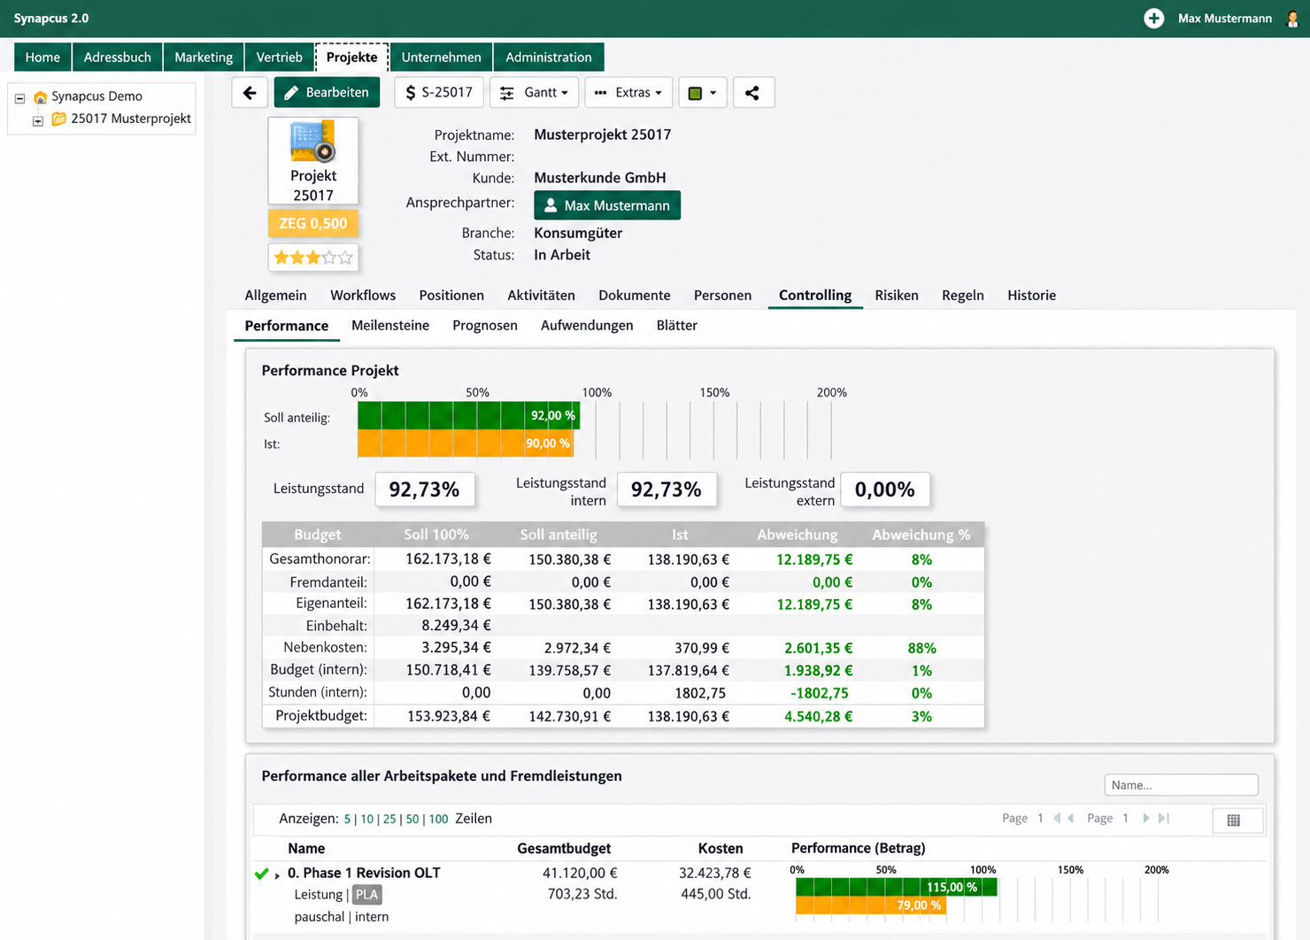The height and width of the screenshot is (940, 1310).
Task: Click the share icon button
Action: coord(752,92)
